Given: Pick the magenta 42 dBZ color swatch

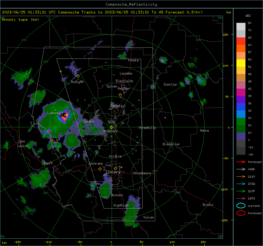Looking at the screenshot, I should click(241, 92).
